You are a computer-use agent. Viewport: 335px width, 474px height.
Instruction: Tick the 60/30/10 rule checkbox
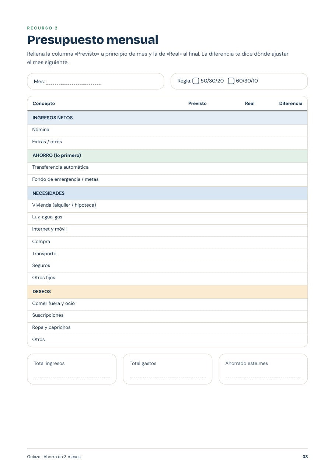coord(231,81)
